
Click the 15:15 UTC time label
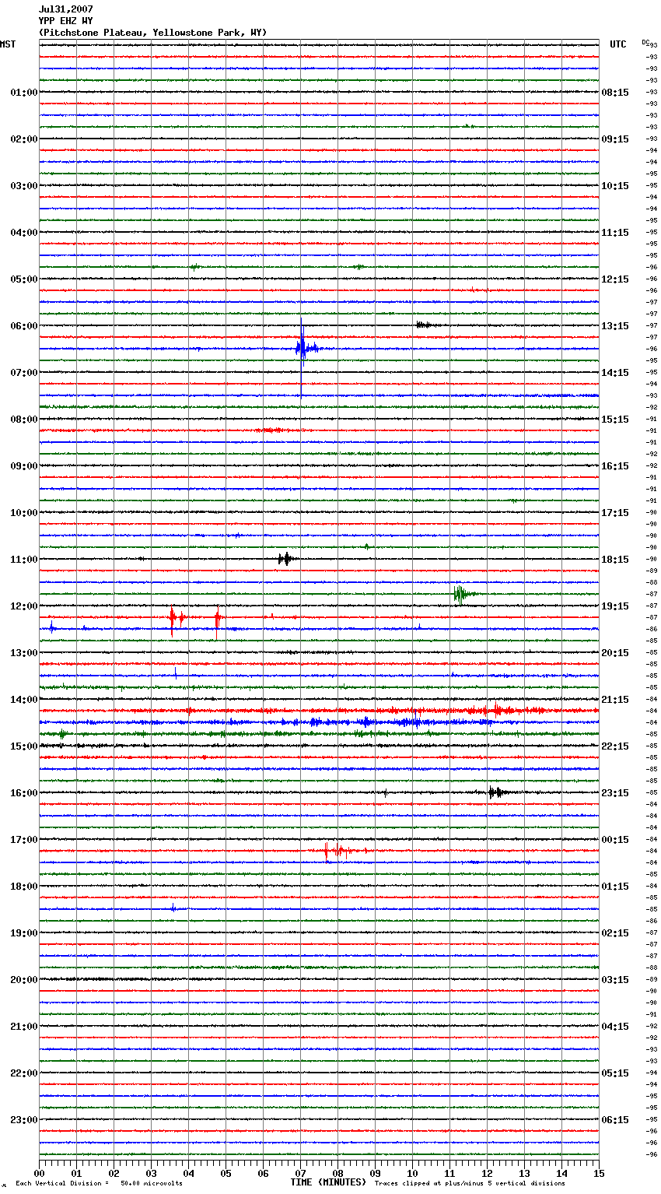click(x=615, y=420)
